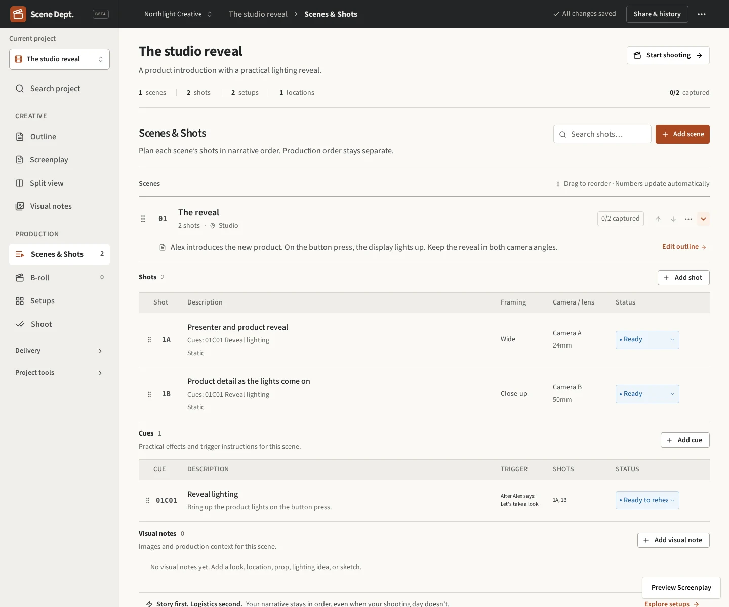Switch to Split view
Image resolution: width=729 pixels, height=607 pixels.
point(59,183)
